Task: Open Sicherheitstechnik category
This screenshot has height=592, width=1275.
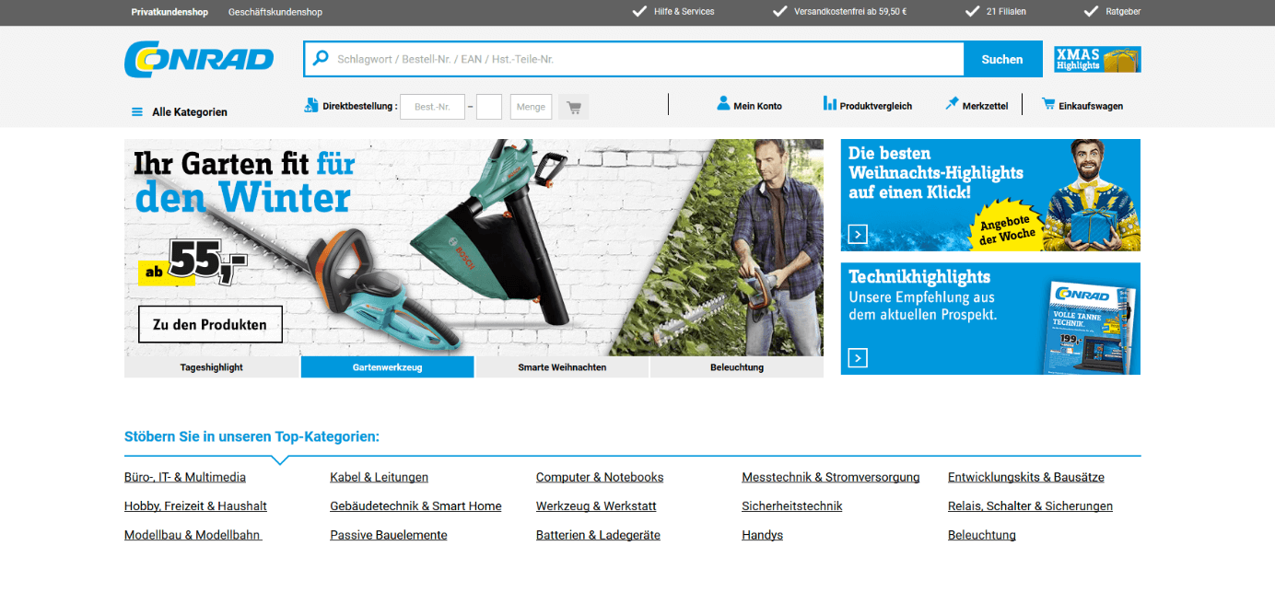Action: pos(792,505)
